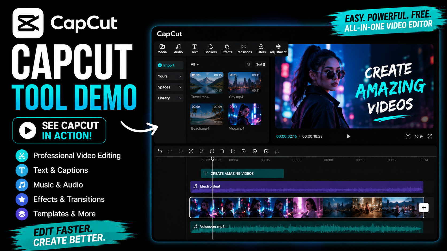This screenshot has width=447, height=251.
Task: Expand the Spaces dropdown
Action: click(170, 87)
